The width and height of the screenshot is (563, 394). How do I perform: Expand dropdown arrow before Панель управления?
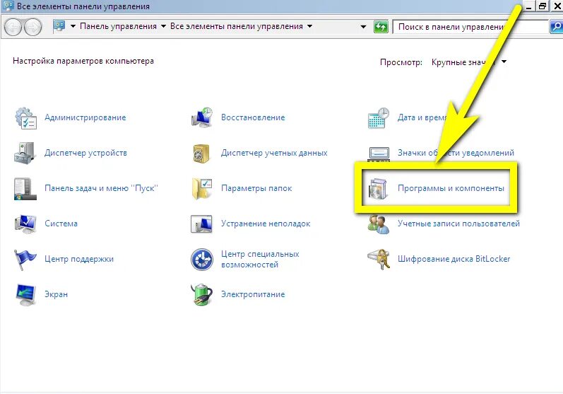point(73,26)
